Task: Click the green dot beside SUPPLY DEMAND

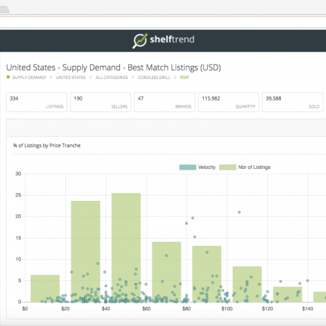Action: click(x=8, y=77)
